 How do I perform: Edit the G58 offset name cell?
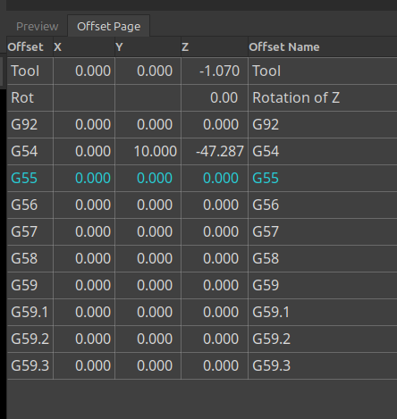click(323, 258)
